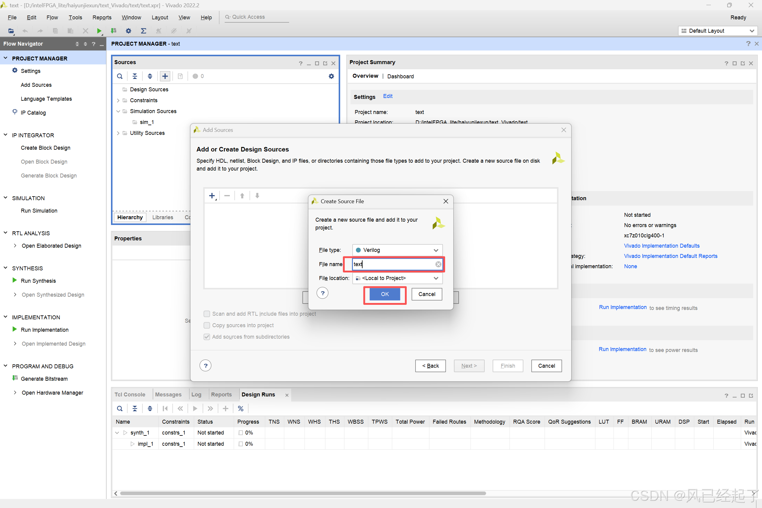Click Expand All icon in Sources panel

coord(150,76)
